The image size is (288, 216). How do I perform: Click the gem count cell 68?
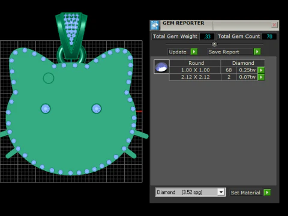[229, 70]
